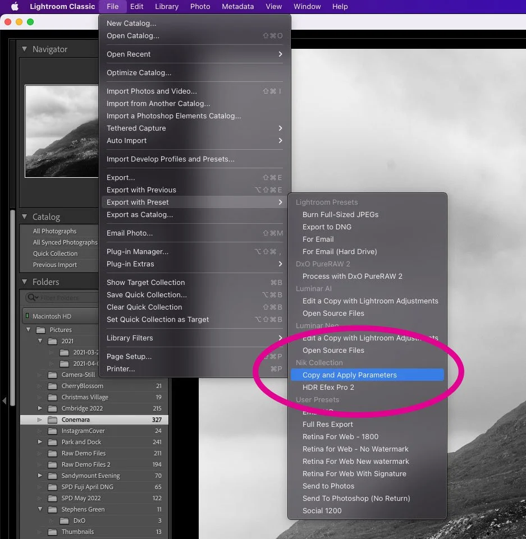Expand the Cmbridge 2022 folder
526x539 pixels.
[x=40, y=408]
